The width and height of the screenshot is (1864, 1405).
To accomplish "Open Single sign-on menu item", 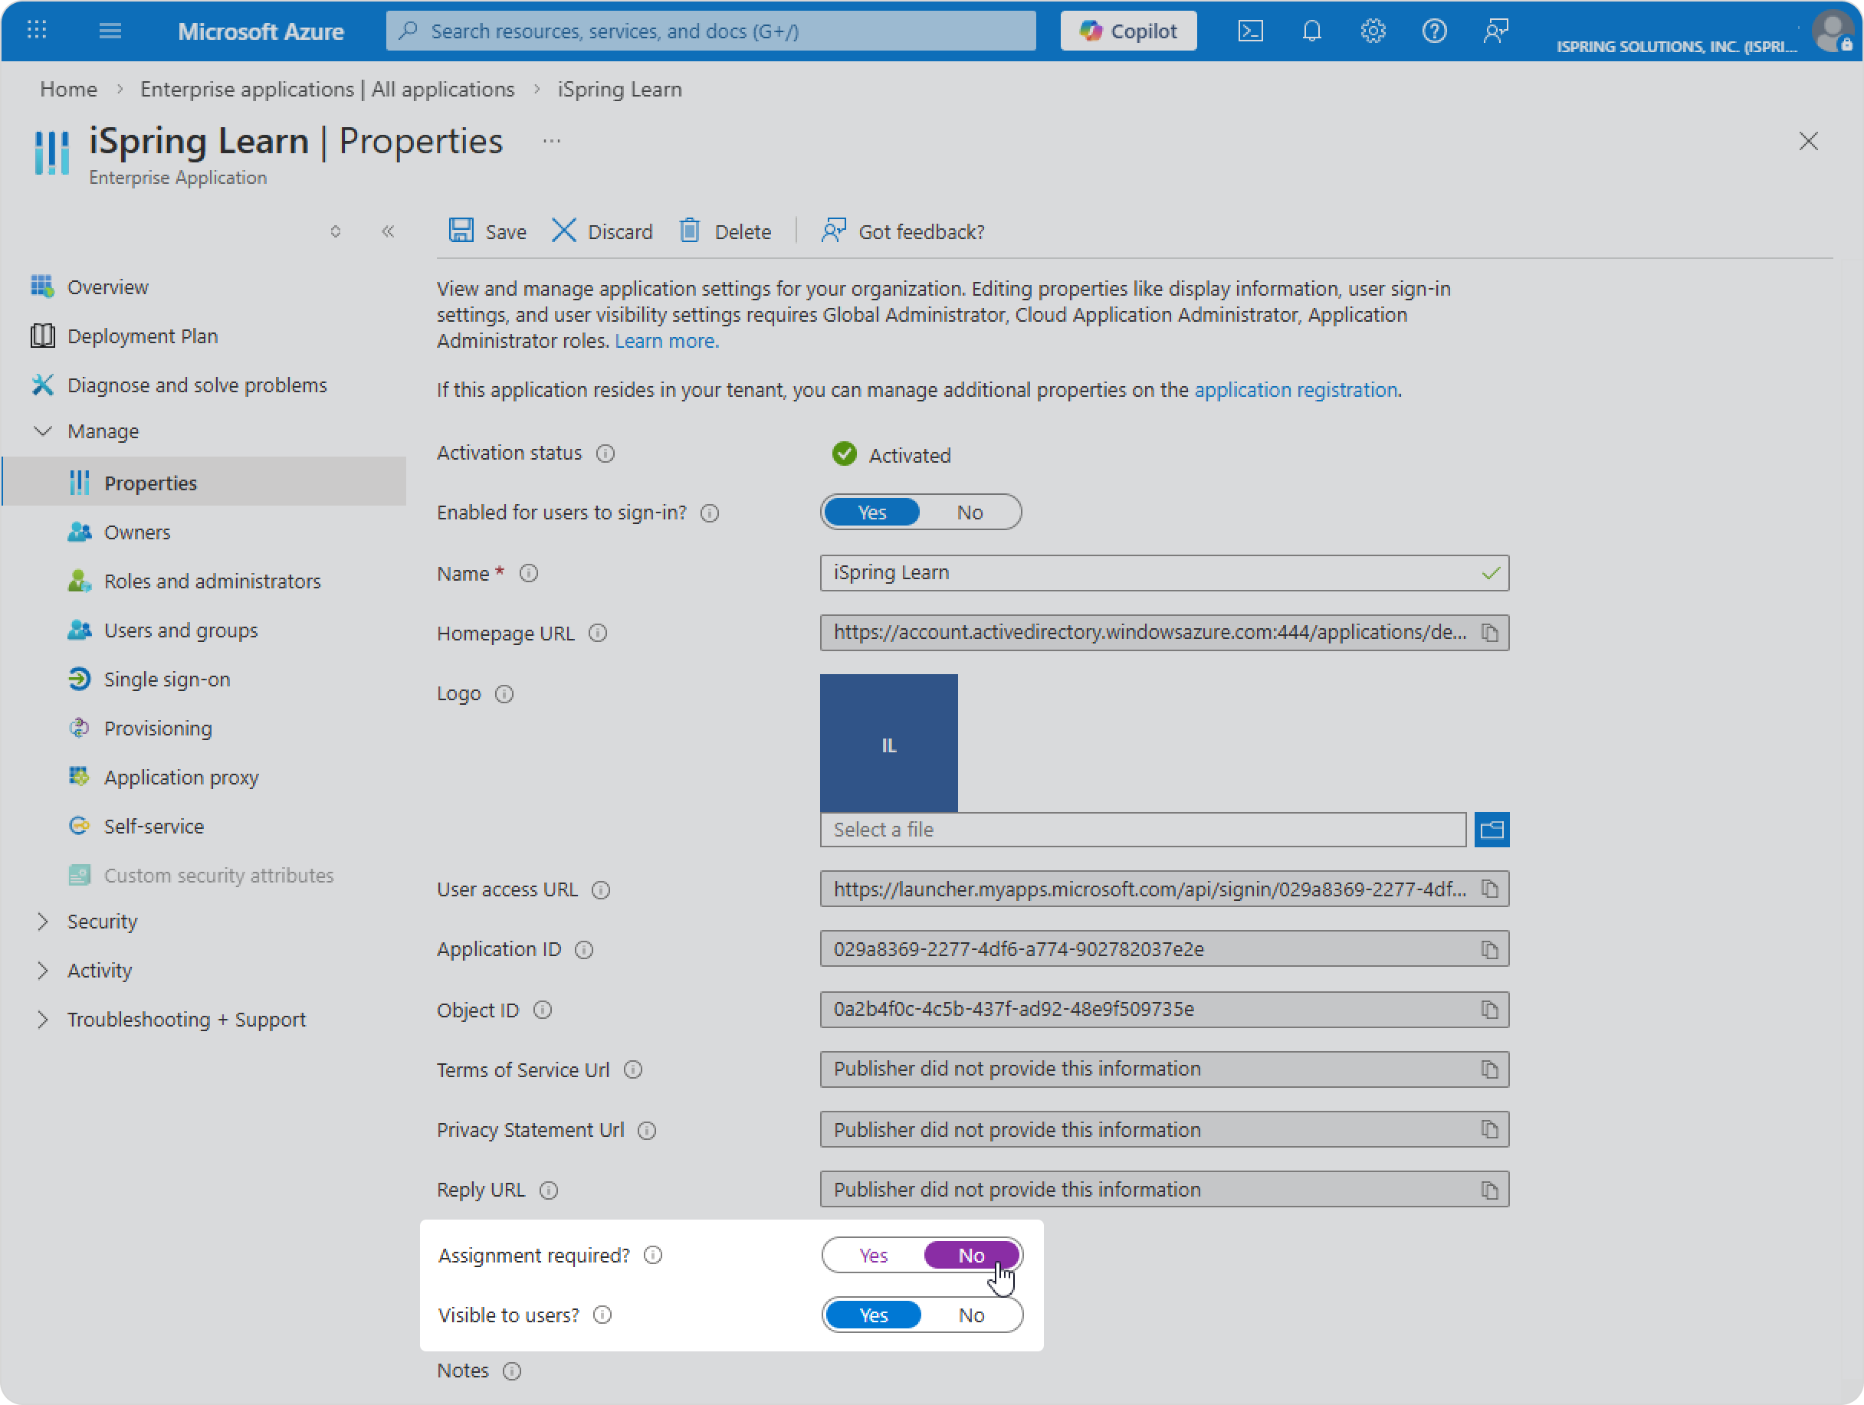I will coord(167,679).
